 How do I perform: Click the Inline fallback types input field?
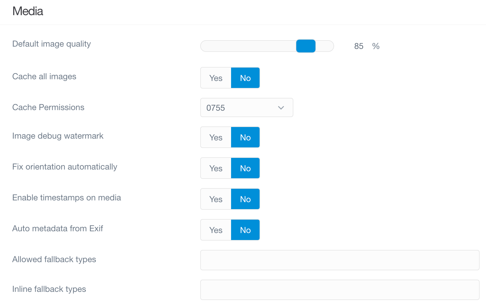(339, 290)
